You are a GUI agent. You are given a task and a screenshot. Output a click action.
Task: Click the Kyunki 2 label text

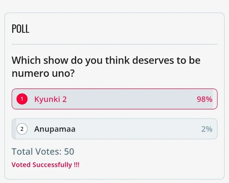(50, 99)
